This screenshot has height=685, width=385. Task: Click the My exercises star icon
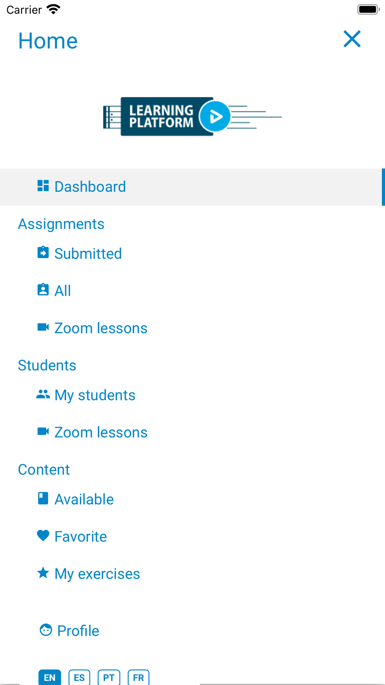(x=43, y=573)
